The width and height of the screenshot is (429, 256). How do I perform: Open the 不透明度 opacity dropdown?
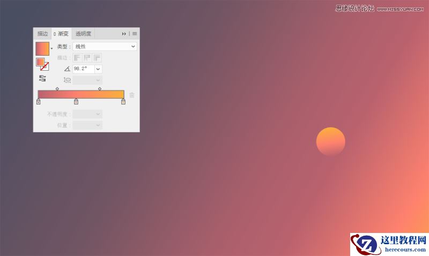pos(87,114)
